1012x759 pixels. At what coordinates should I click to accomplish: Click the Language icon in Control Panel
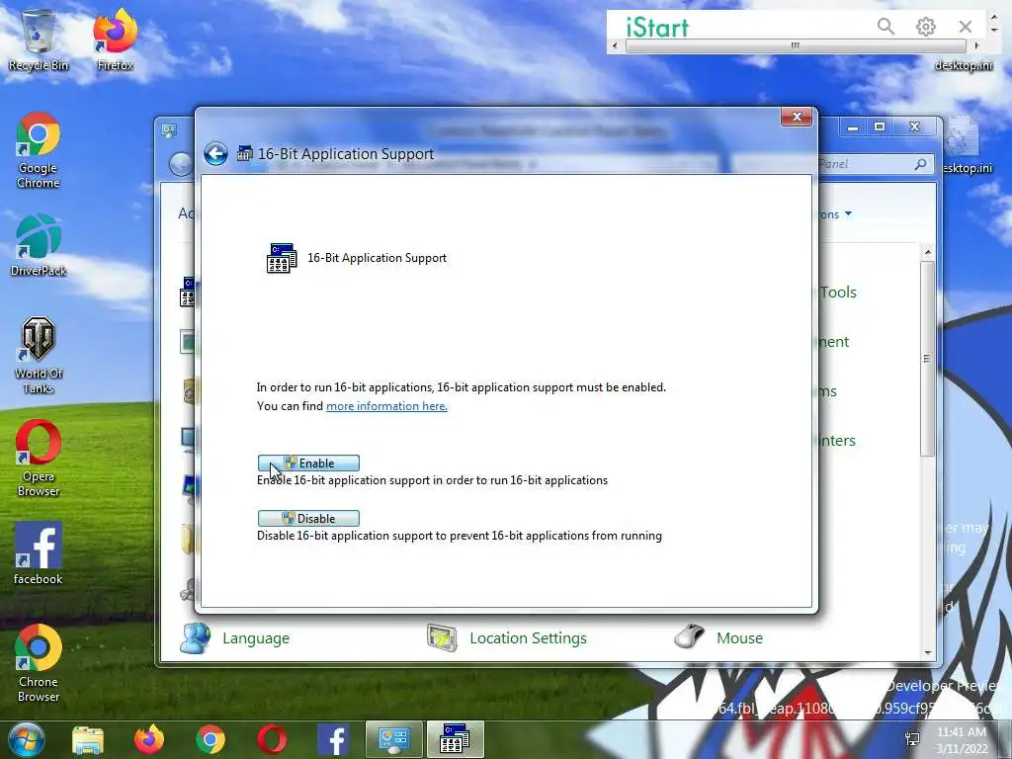(195, 638)
